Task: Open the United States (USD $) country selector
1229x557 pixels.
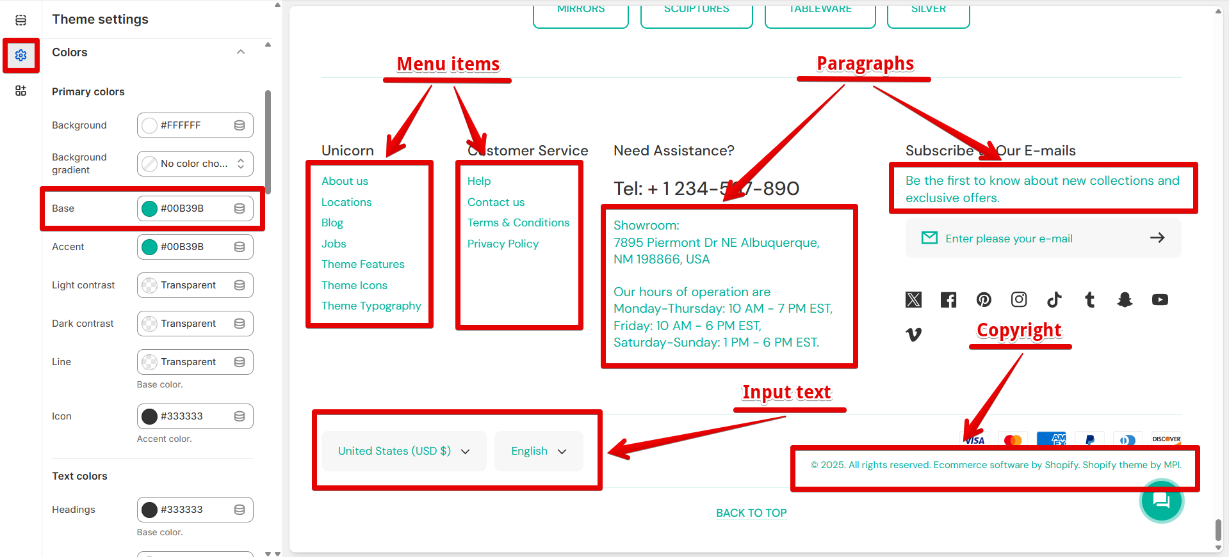Action: coord(403,451)
